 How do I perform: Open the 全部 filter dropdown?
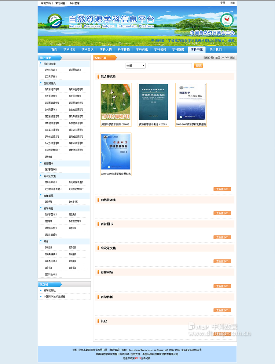135,65
